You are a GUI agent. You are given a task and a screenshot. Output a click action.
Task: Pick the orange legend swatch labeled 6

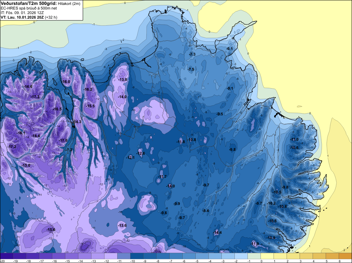345,256
